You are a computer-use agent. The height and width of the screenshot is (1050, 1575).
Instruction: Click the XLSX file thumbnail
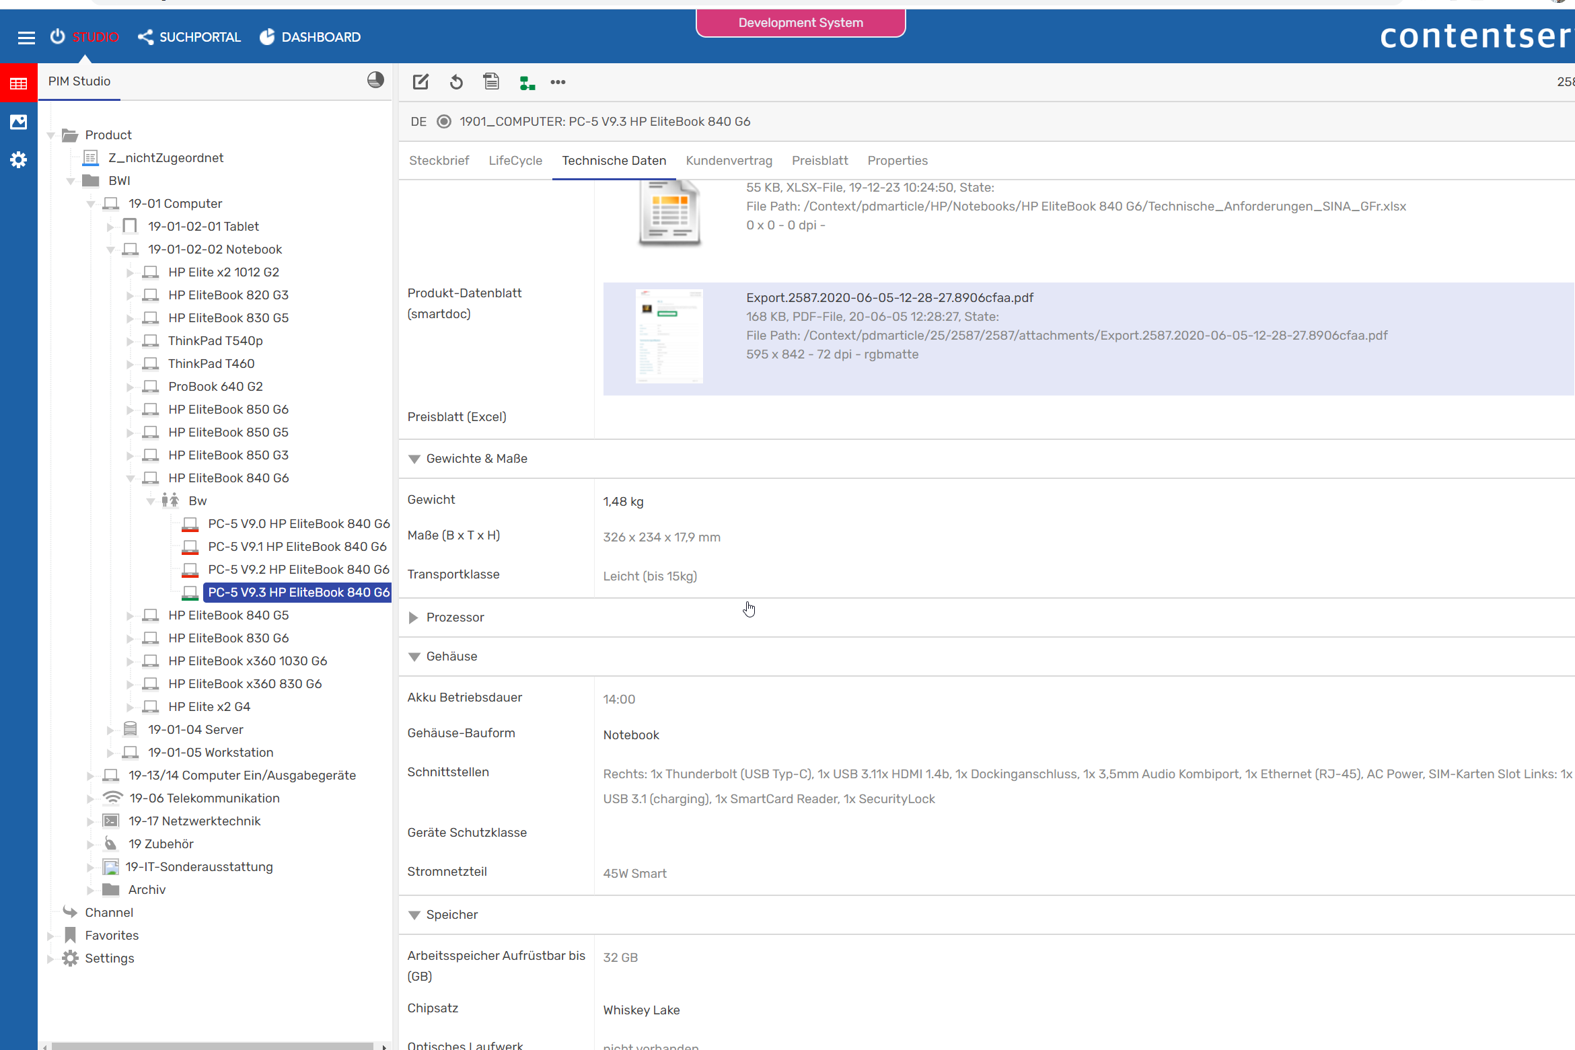(x=669, y=213)
